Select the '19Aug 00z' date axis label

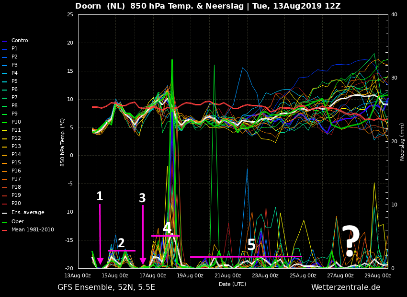click(190, 276)
